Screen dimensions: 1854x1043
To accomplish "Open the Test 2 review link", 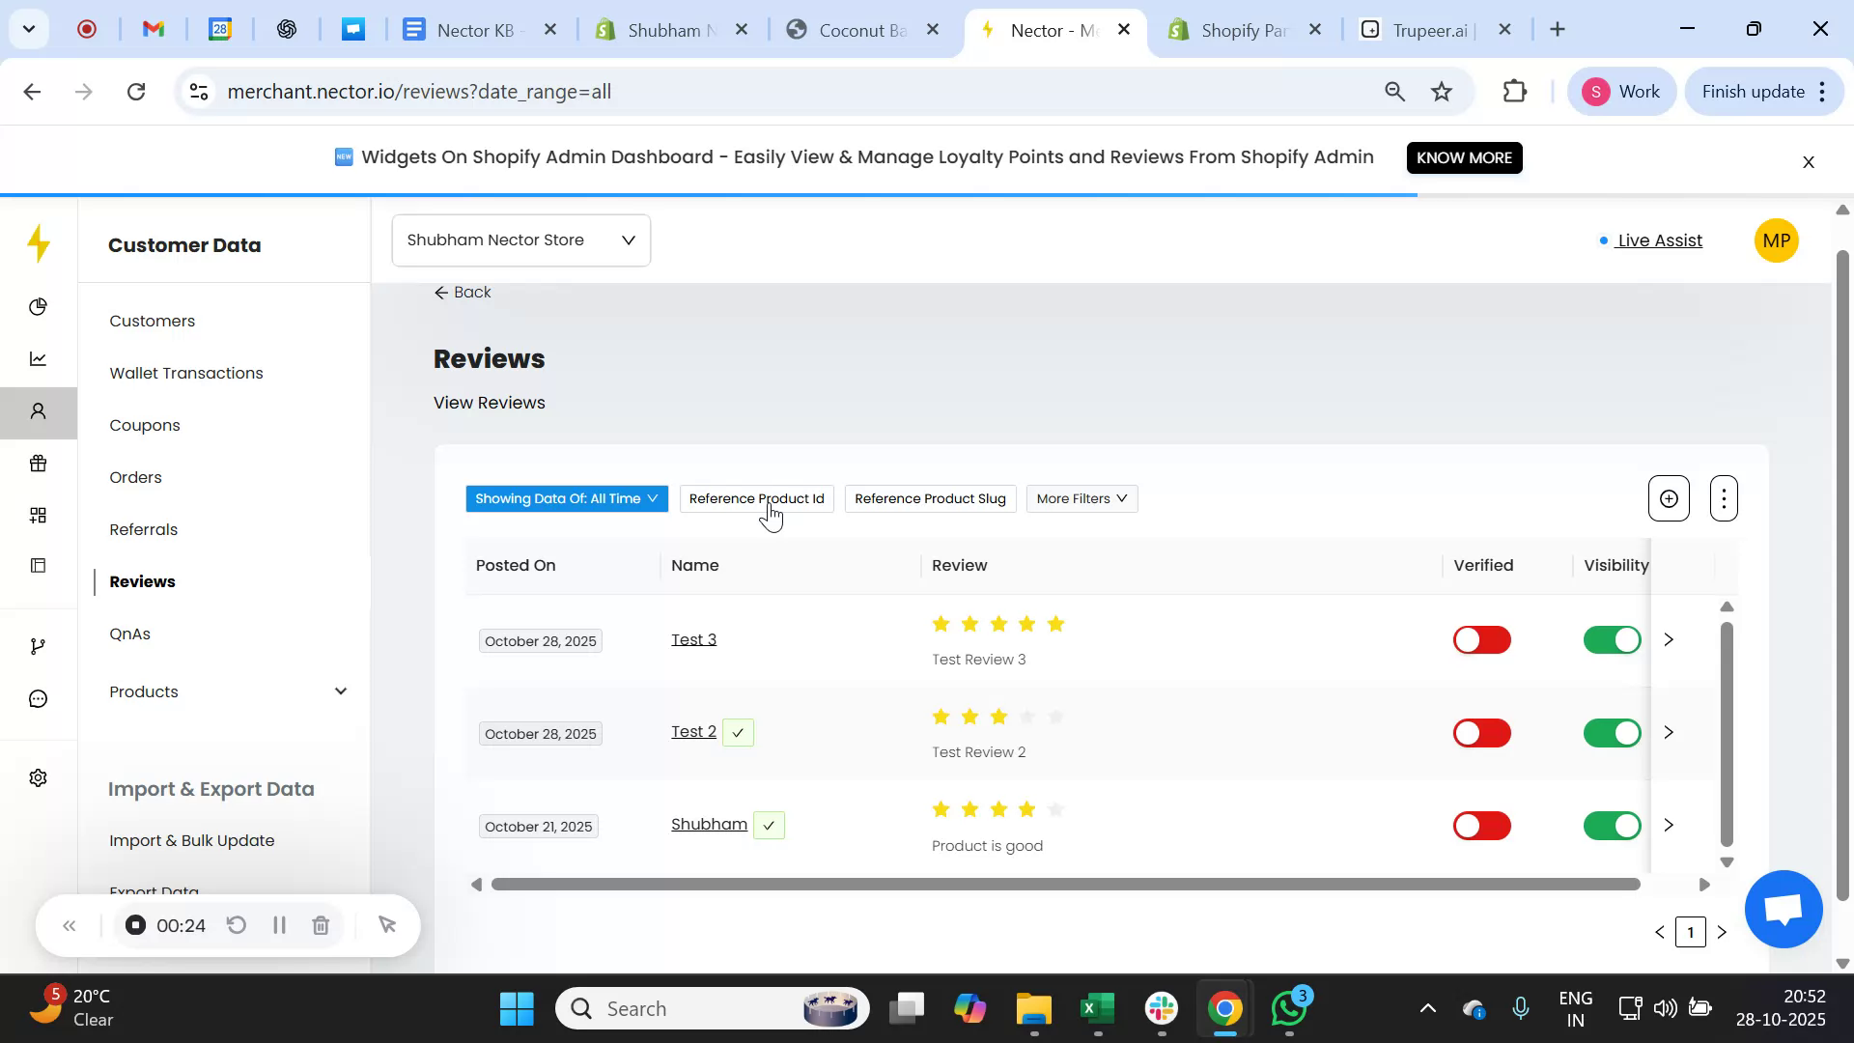I will pyautogui.click(x=692, y=731).
